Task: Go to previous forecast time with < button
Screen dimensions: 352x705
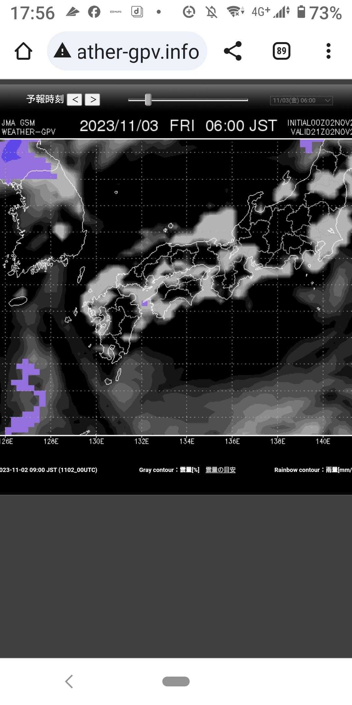Action: pyautogui.click(x=75, y=100)
